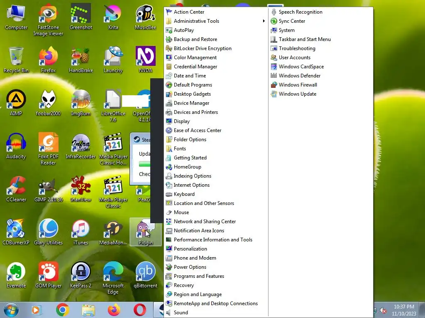Select the ImgBurn desktop icon

click(x=81, y=103)
